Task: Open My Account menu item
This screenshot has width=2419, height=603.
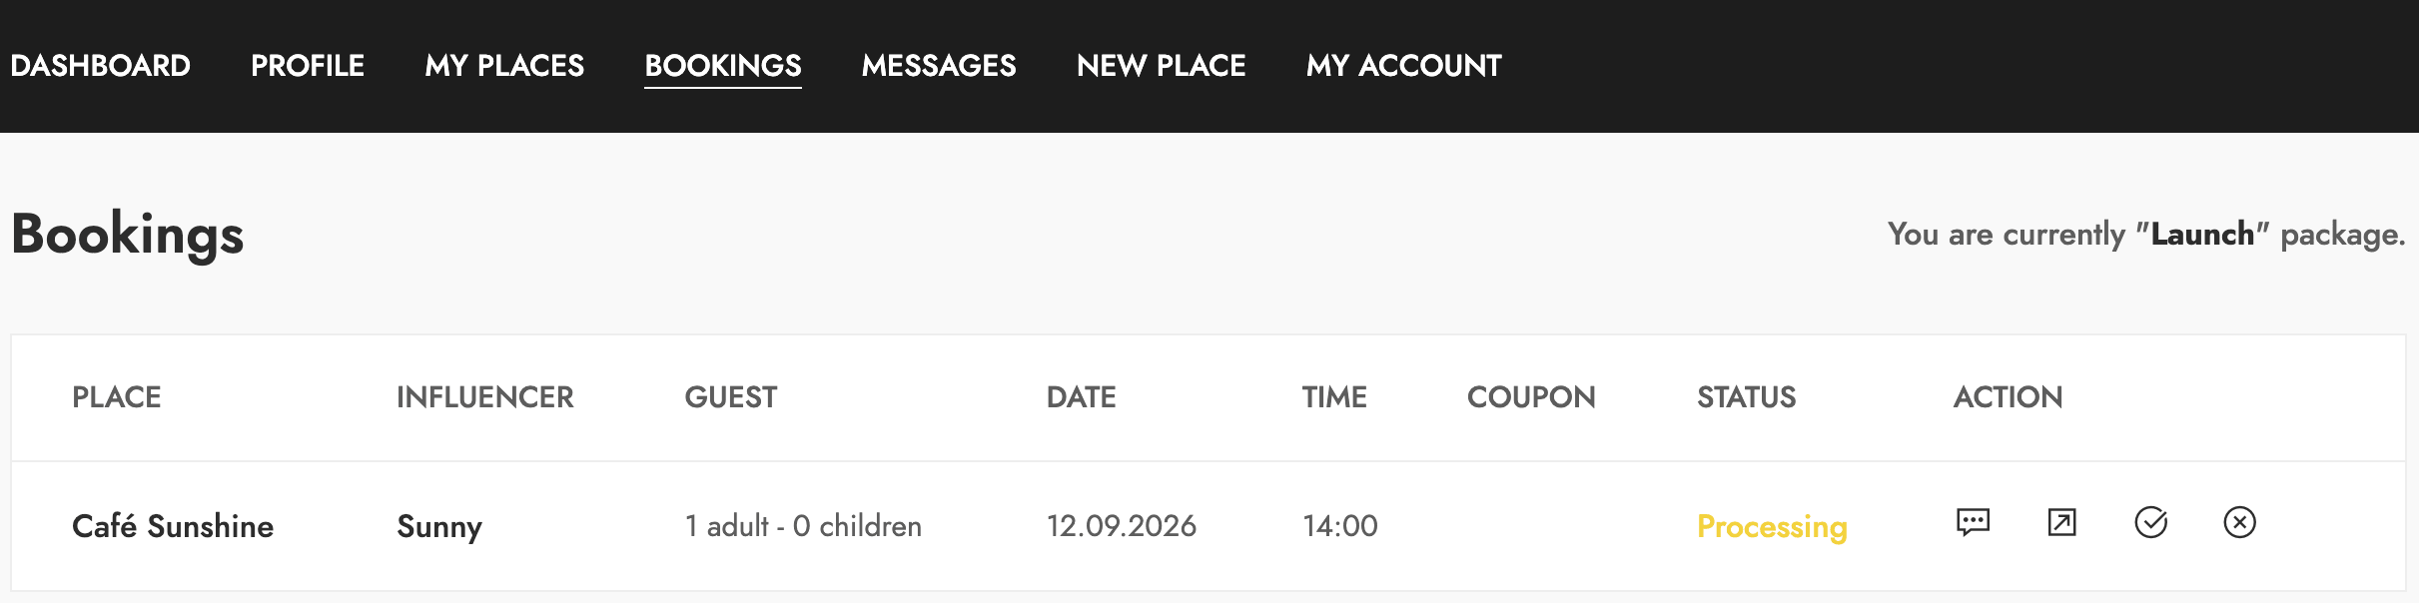Action: (x=1404, y=66)
